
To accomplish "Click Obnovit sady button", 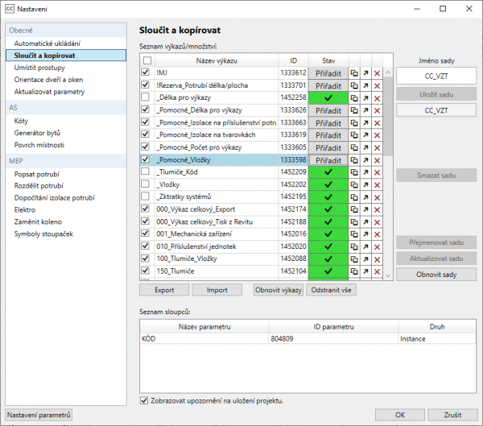I will 436,275.
